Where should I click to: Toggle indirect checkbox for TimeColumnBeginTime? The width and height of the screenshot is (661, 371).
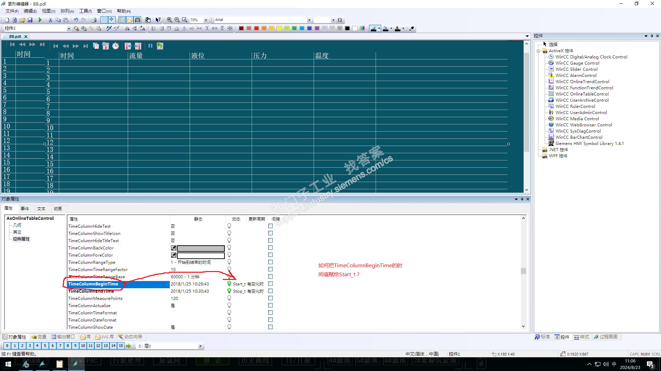coord(270,284)
